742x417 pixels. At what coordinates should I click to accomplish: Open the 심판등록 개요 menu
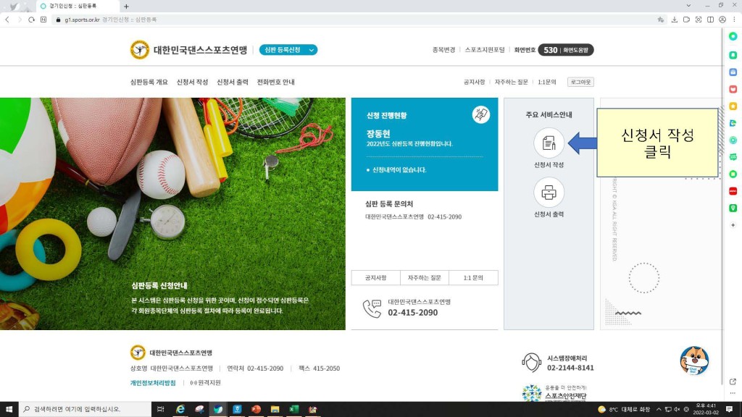[x=149, y=82]
